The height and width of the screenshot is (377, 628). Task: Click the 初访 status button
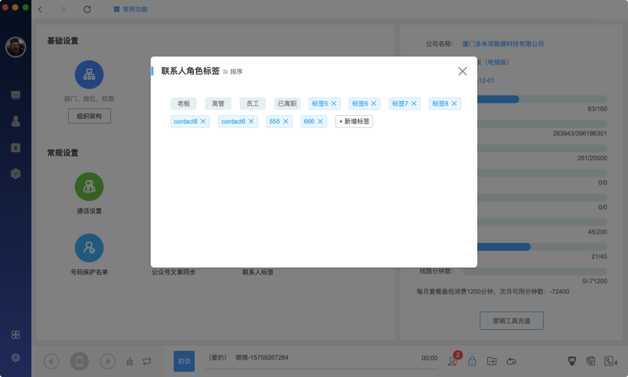click(x=184, y=361)
